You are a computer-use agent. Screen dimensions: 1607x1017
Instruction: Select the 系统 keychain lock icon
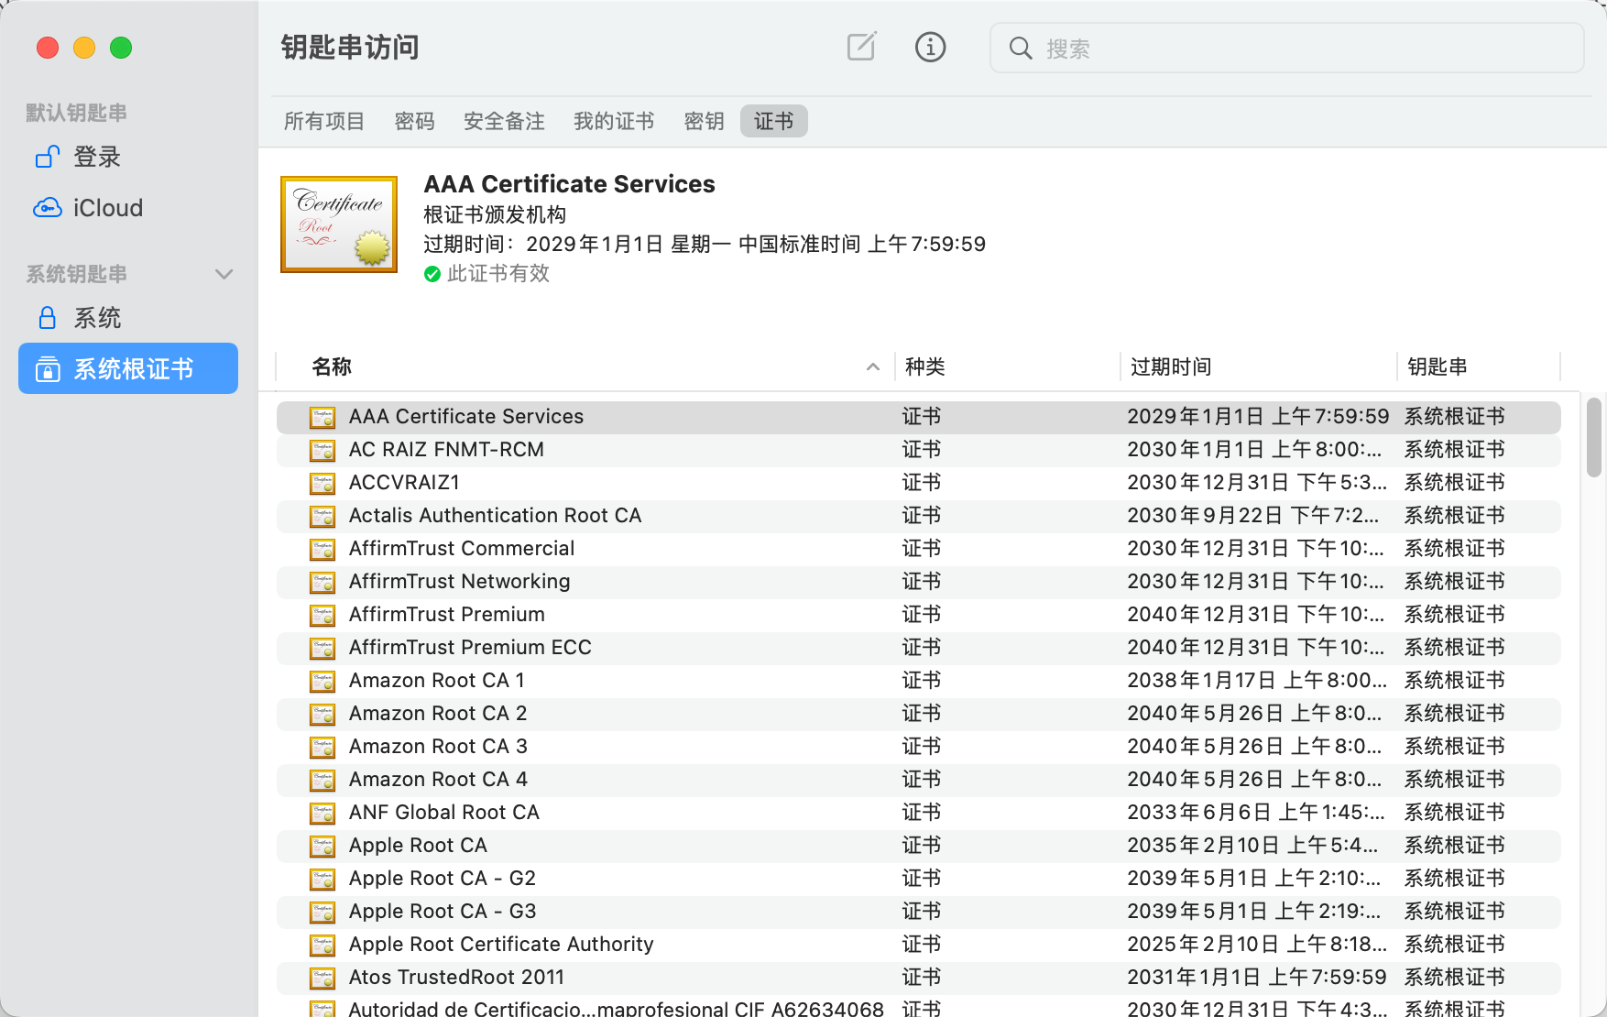pyautogui.click(x=48, y=318)
